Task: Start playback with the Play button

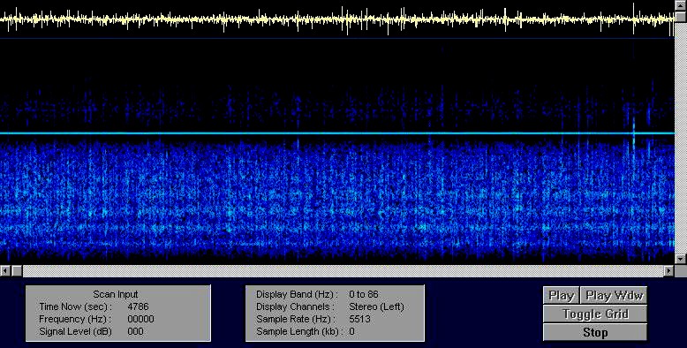Action: [x=562, y=295]
